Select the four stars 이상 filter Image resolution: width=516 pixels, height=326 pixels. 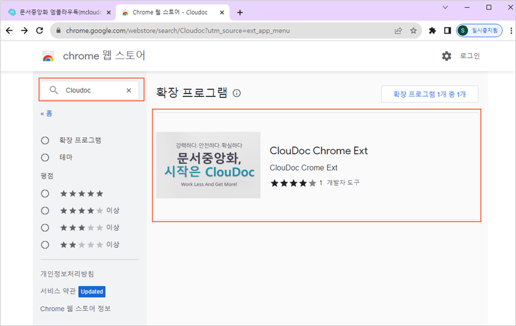(45, 211)
